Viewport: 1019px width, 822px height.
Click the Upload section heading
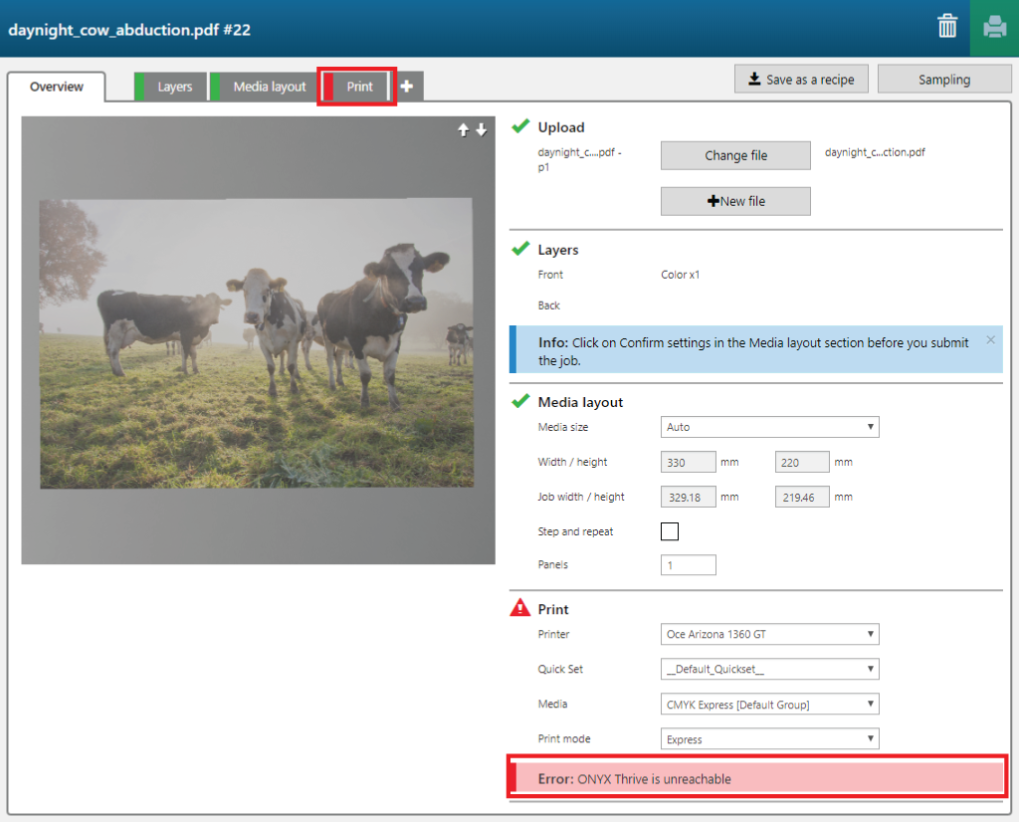tap(561, 127)
